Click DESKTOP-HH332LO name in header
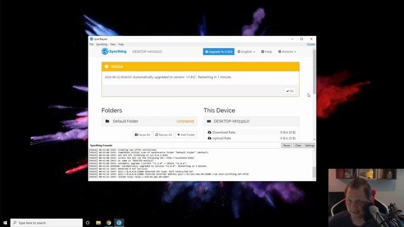This screenshot has width=404, height=227. [x=147, y=52]
